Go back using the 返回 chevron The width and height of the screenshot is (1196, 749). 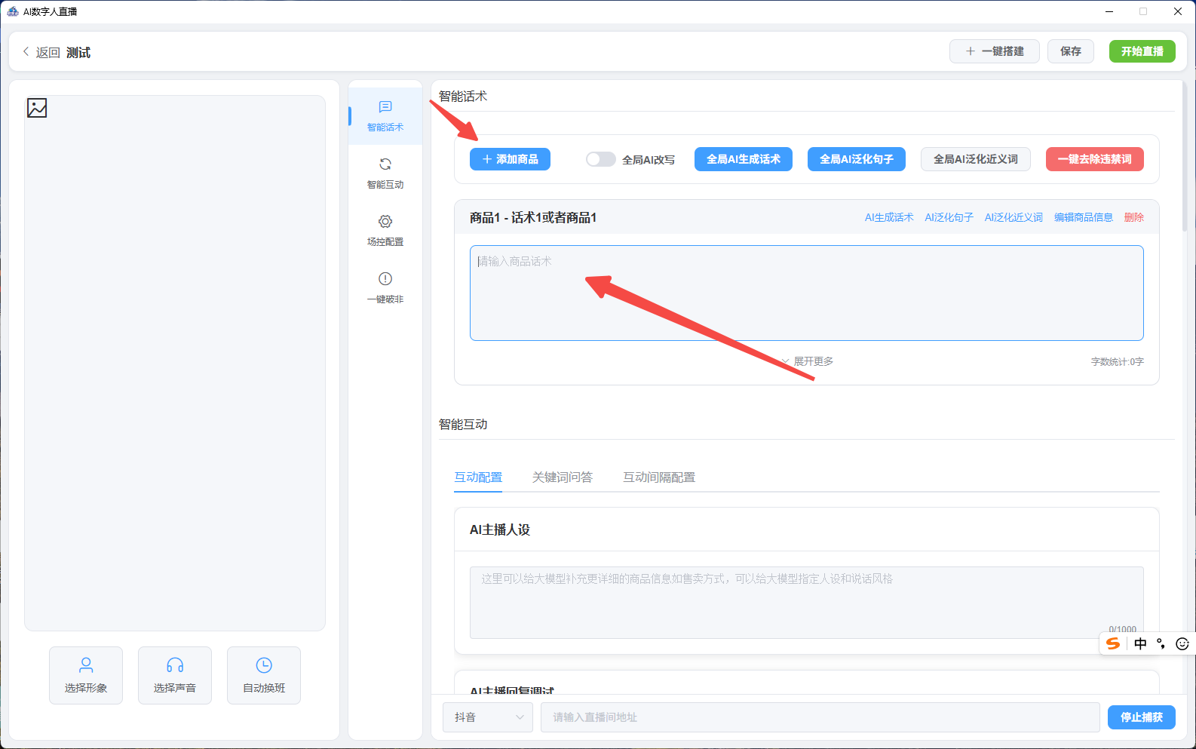point(26,52)
